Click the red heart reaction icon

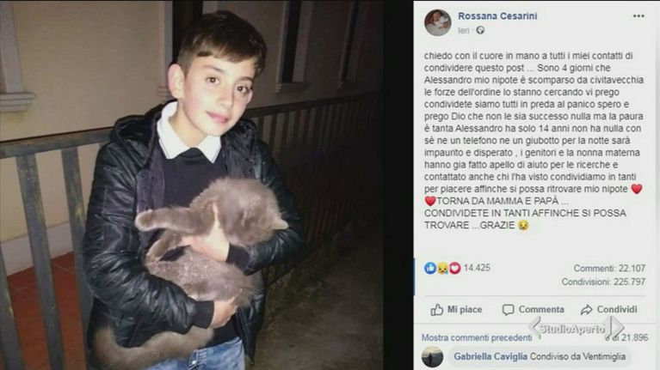(x=454, y=268)
